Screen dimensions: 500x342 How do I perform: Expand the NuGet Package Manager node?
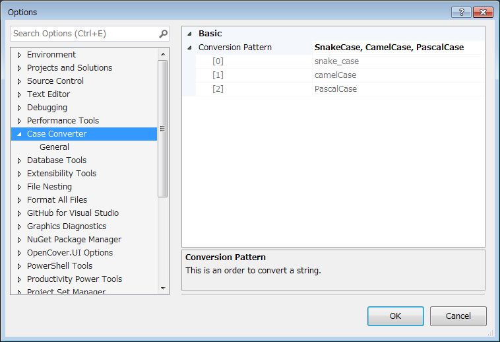[19, 240]
